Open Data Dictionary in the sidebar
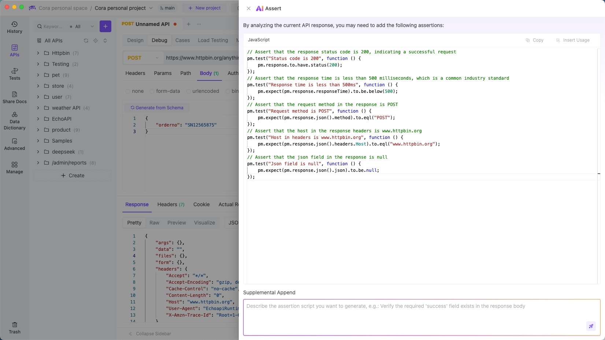 point(15,121)
